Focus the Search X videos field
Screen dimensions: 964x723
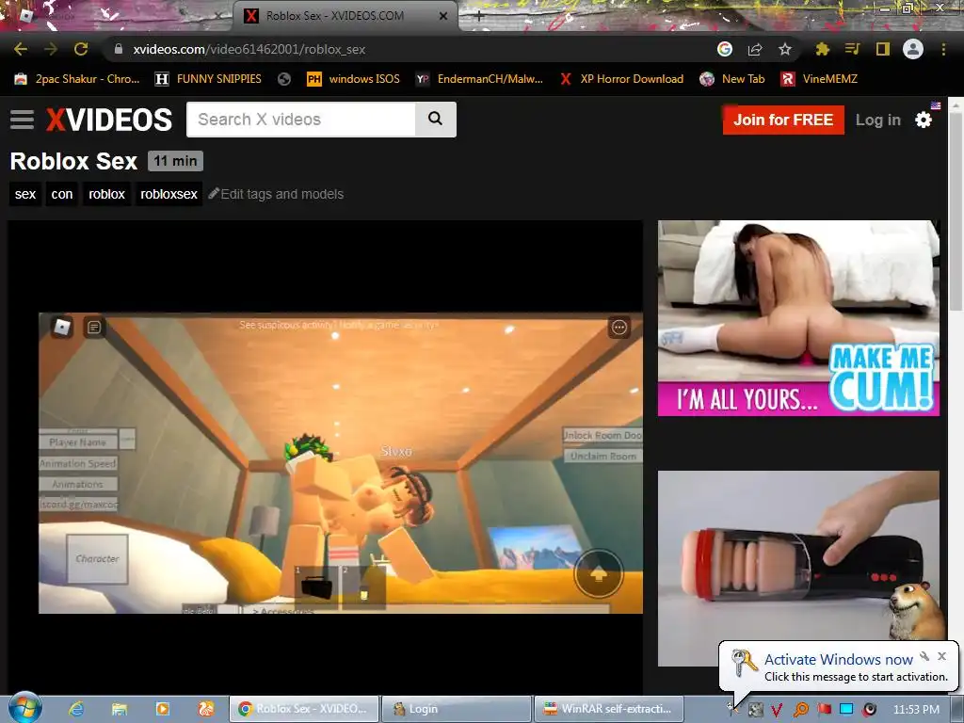(300, 120)
